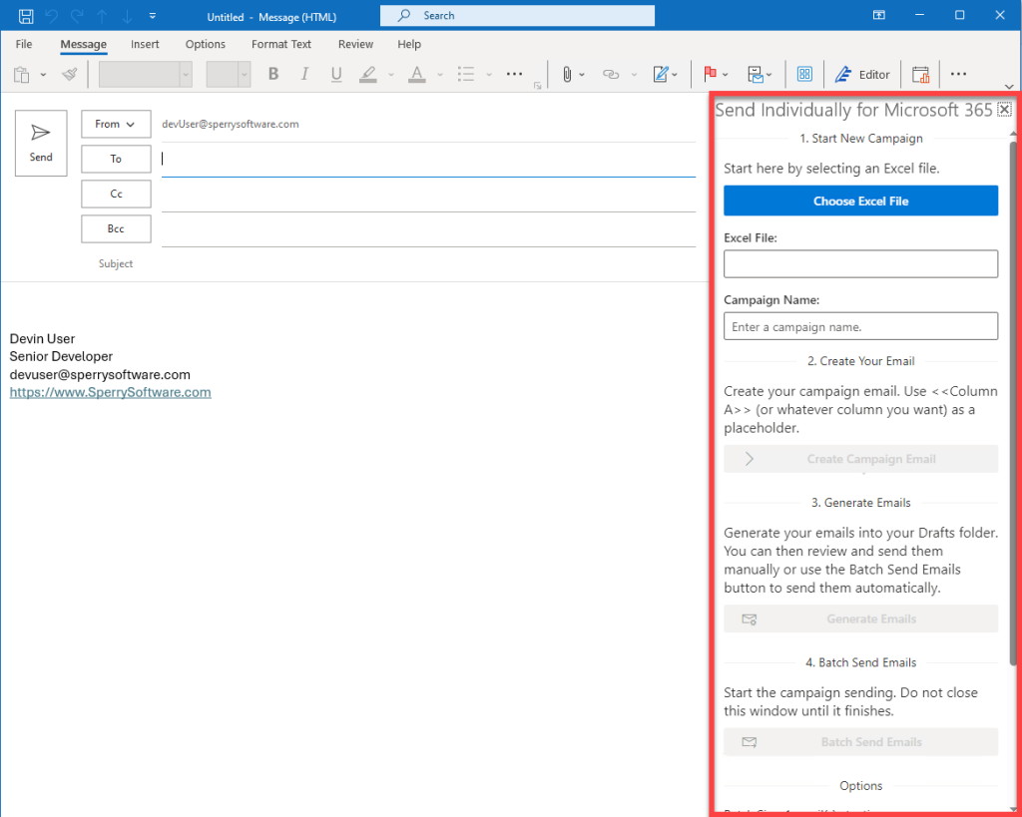Switch to the Format Text ribbon tab
This screenshot has height=817, width=1022.
pyautogui.click(x=280, y=44)
